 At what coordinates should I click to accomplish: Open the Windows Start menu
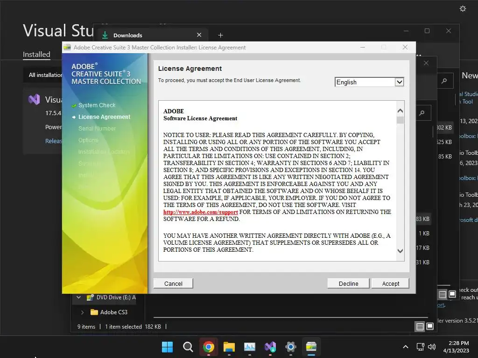point(167,347)
